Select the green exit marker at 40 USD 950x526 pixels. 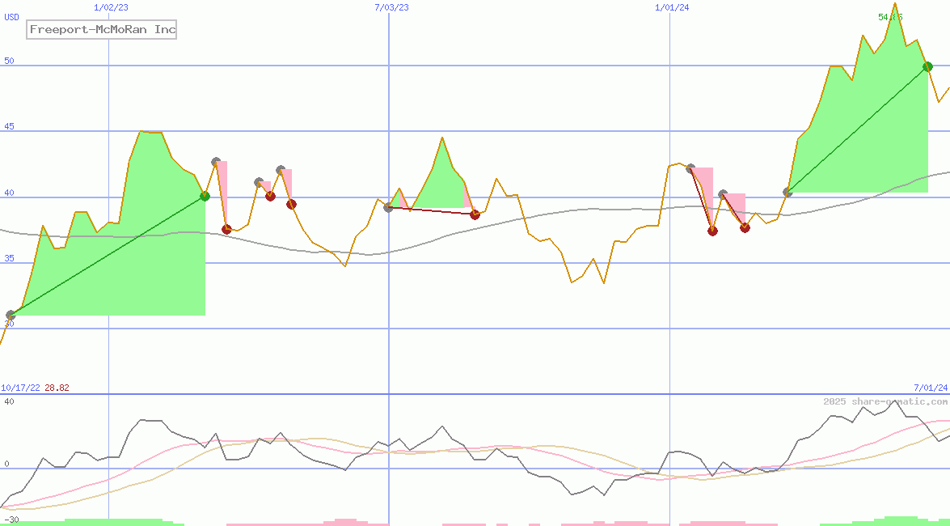pyautogui.click(x=205, y=196)
